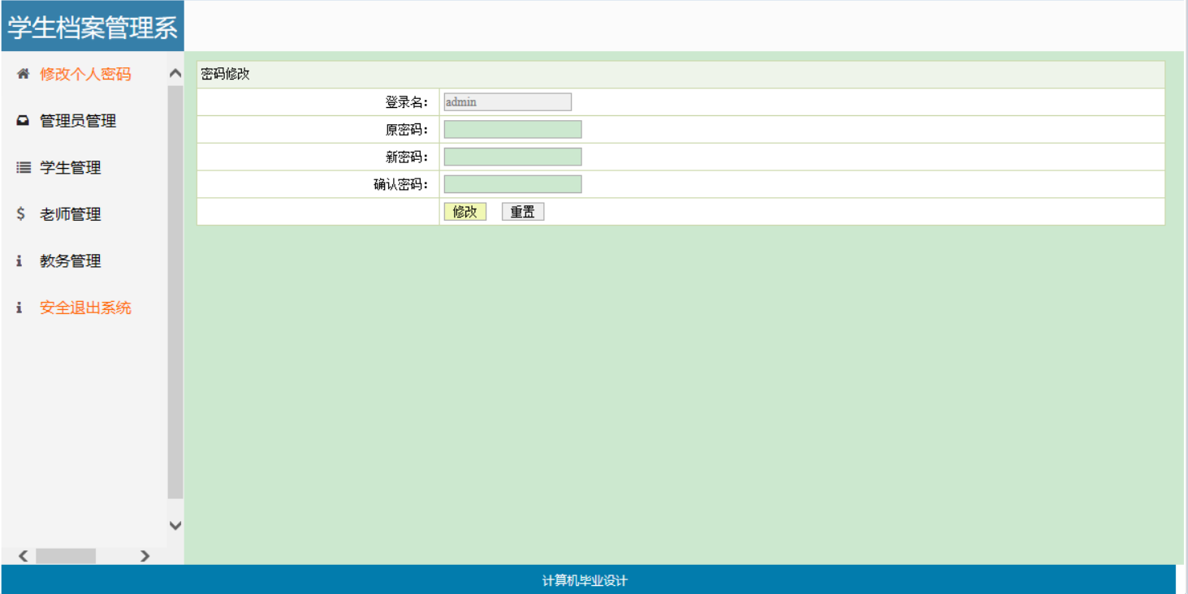Select 安全退出系统 to log out
This screenshot has height=594, width=1188.
(85, 308)
